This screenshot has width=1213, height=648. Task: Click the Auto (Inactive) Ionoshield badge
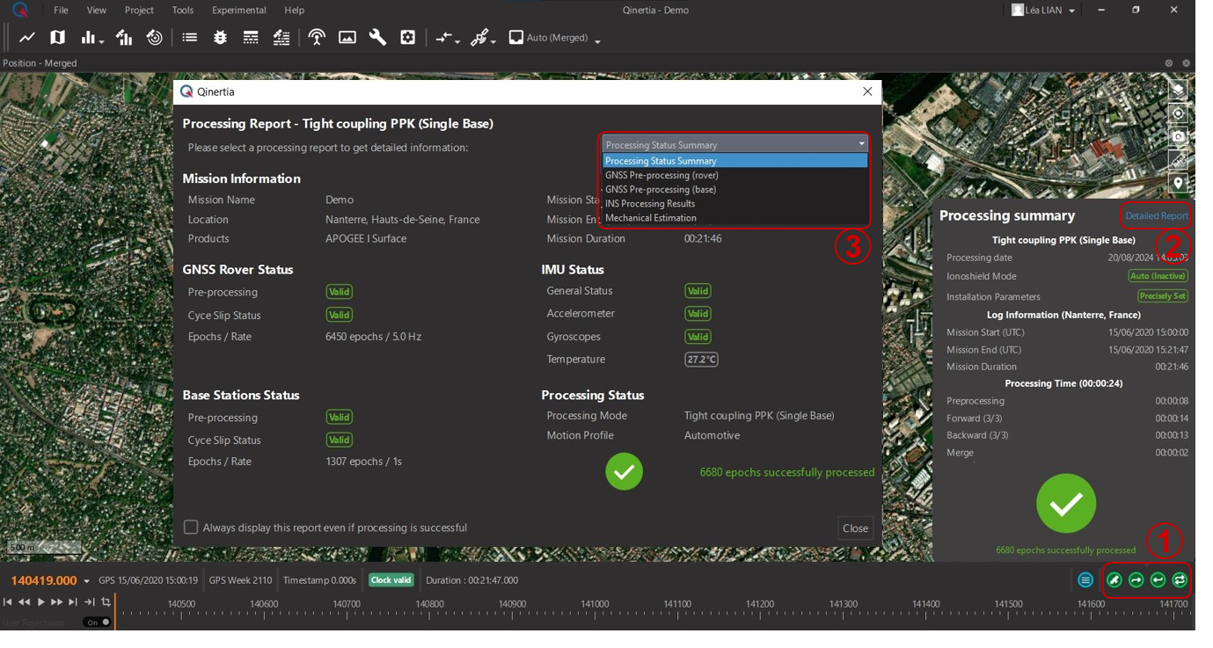[x=1158, y=276]
